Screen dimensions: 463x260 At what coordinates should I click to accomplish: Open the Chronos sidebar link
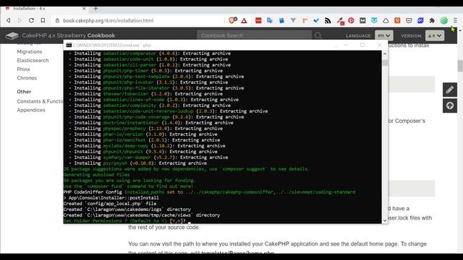click(x=27, y=78)
